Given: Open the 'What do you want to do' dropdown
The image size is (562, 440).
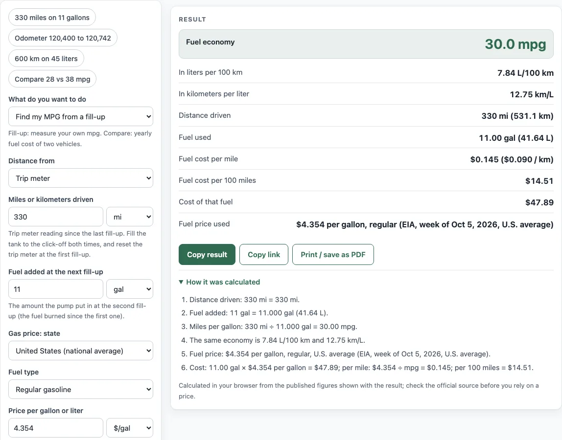Looking at the screenshot, I should pyautogui.click(x=81, y=117).
